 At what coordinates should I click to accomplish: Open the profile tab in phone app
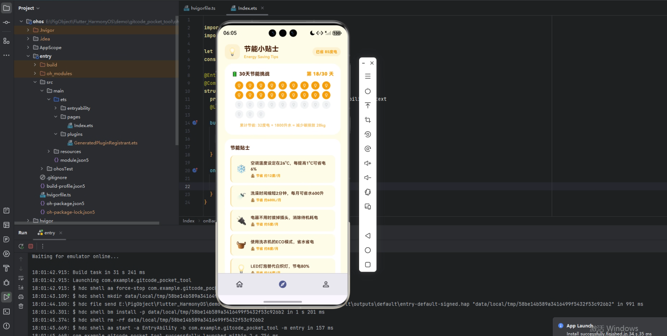(326, 285)
